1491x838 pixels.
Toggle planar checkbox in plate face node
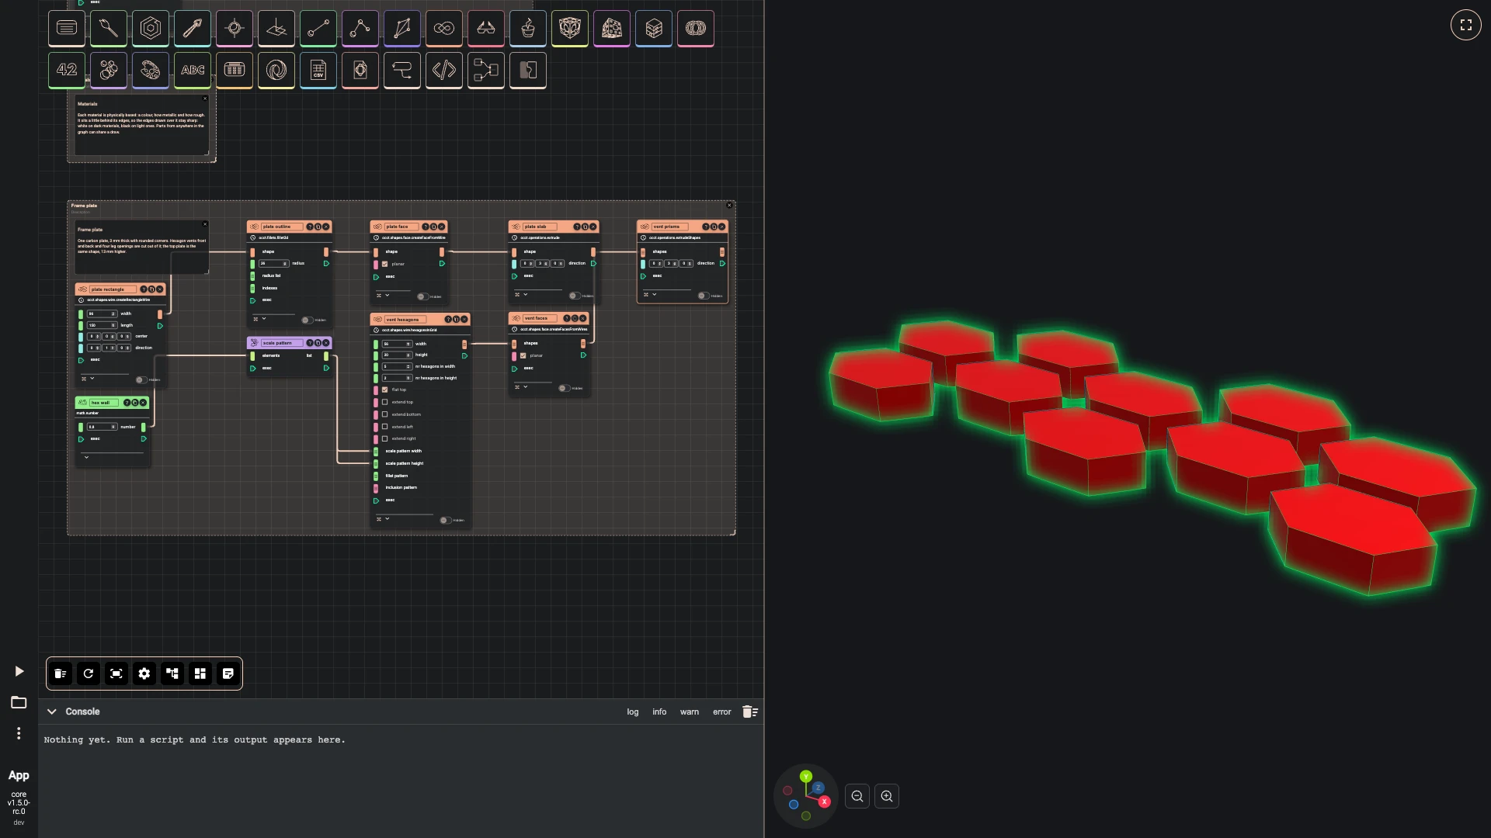click(x=384, y=264)
